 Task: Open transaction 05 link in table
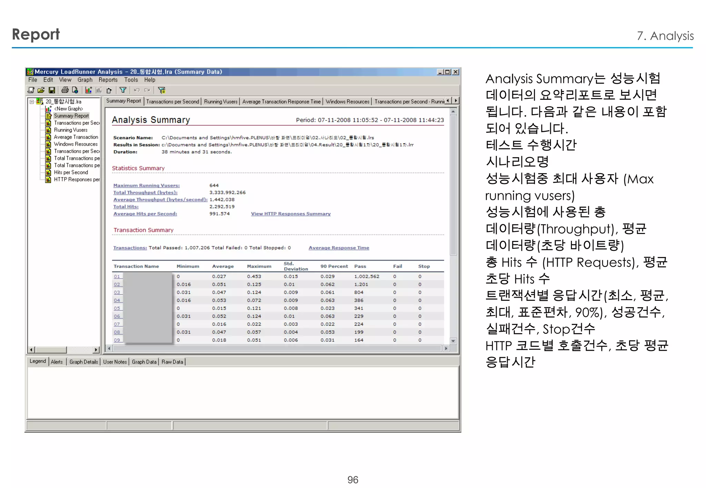[x=117, y=308]
